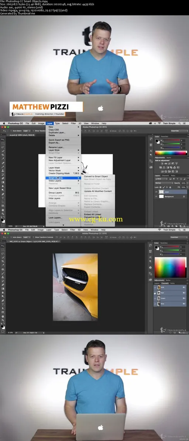Screen dimensions: 189x441
Task: Open Auto-Select Layer dropdown in IMG_6595 window
Action: 27,237
